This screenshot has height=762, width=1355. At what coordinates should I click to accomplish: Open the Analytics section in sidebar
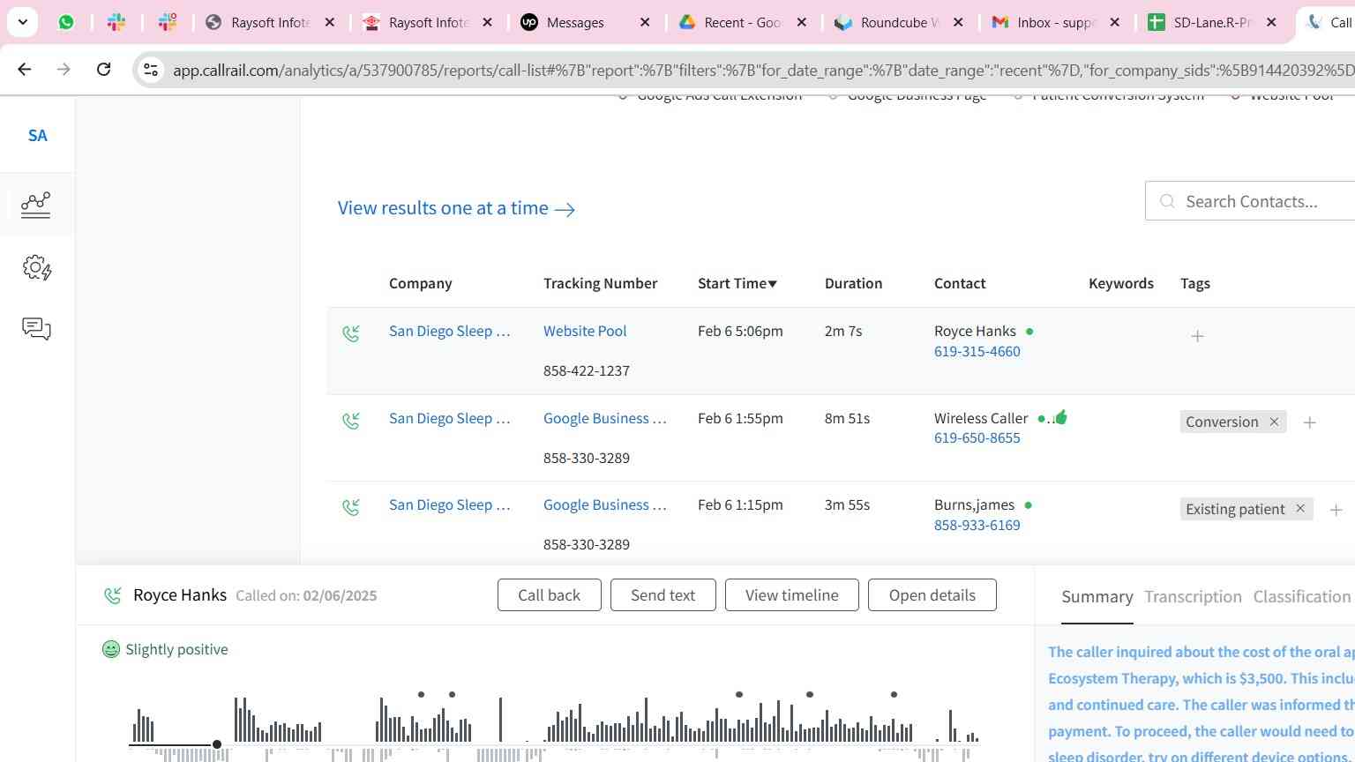(36, 205)
